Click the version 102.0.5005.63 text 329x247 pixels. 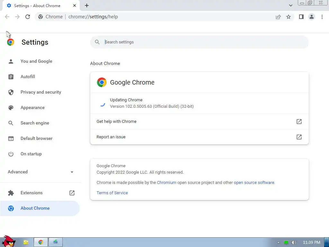pyautogui.click(x=152, y=106)
